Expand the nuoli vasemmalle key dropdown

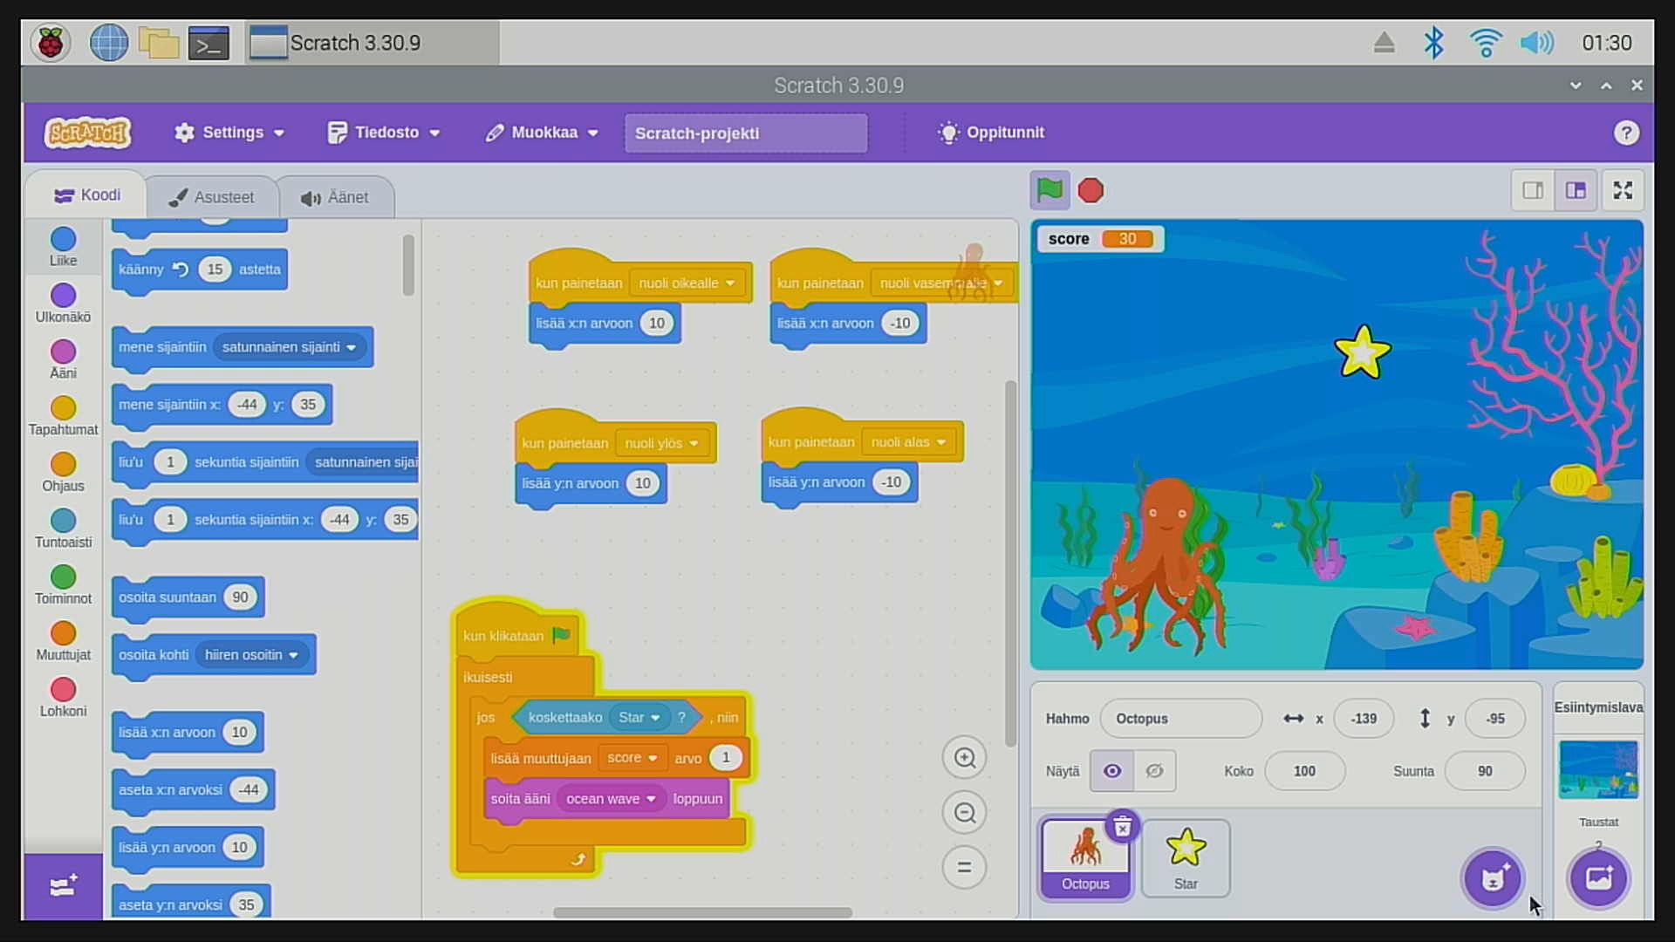(940, 283)
